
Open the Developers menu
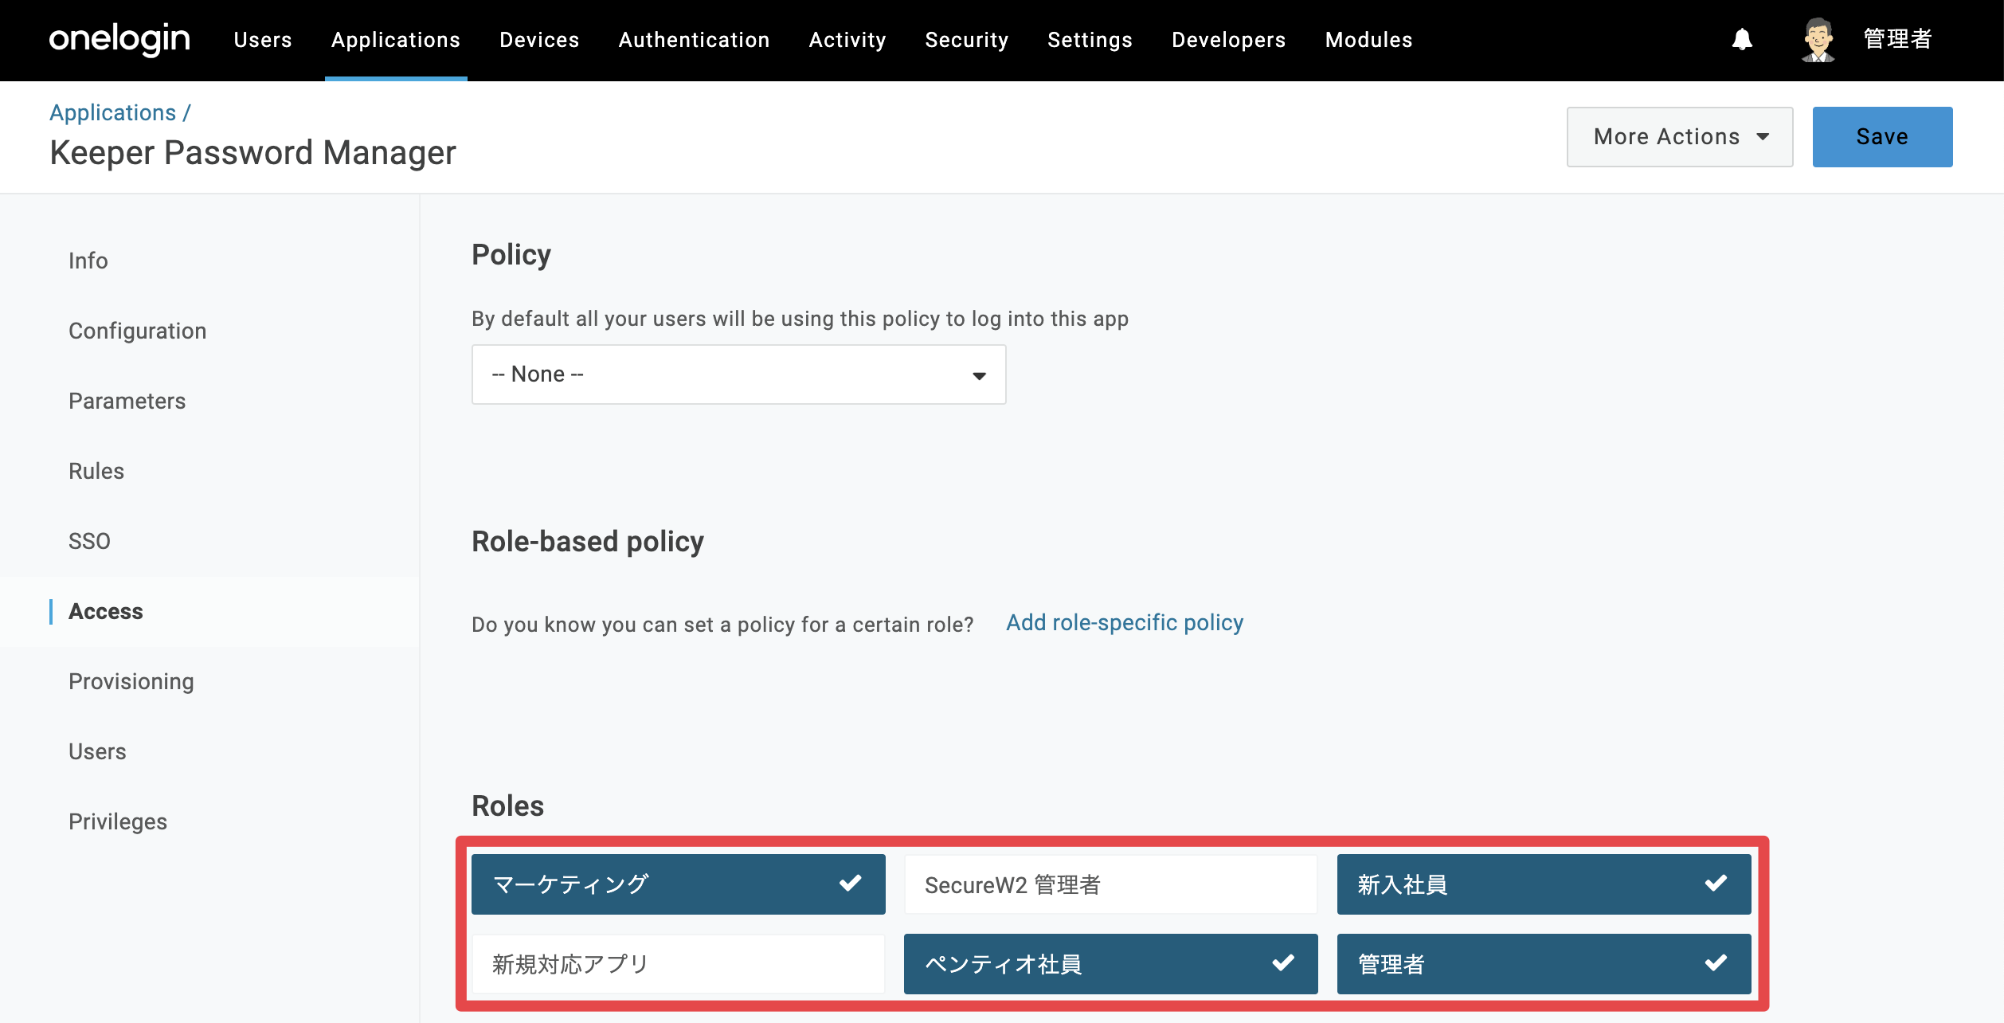pyautogui.click(x=1228, y=40)
